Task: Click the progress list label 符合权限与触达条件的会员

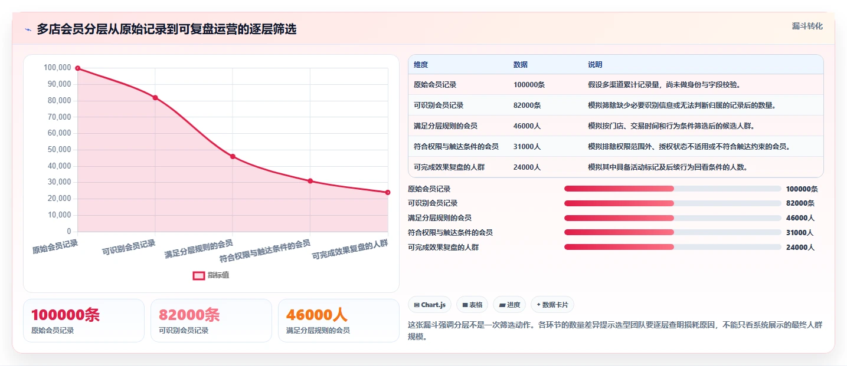Action: (x=450, y=233)
